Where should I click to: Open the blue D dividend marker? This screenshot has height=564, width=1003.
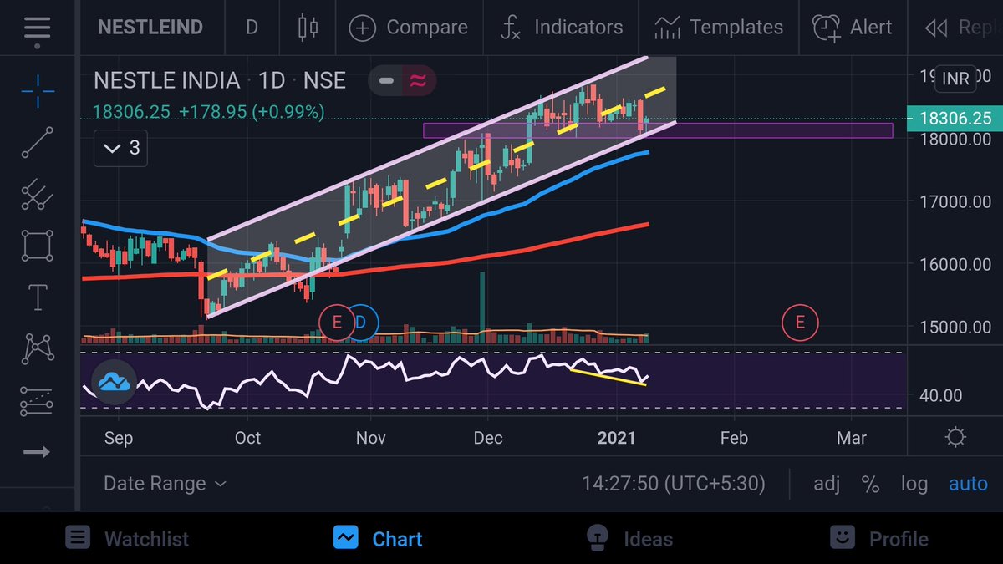tap(363, 322)
